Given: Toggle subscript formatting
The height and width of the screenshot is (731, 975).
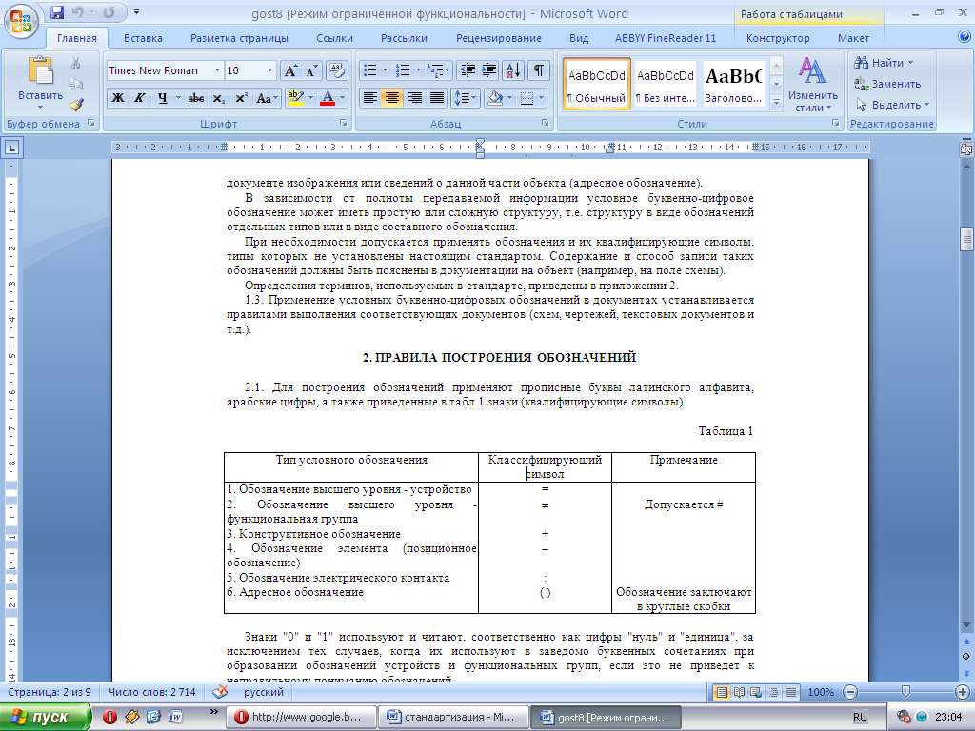Looking at the screenshot, I should pyautogui.click(x=218, y=98).
